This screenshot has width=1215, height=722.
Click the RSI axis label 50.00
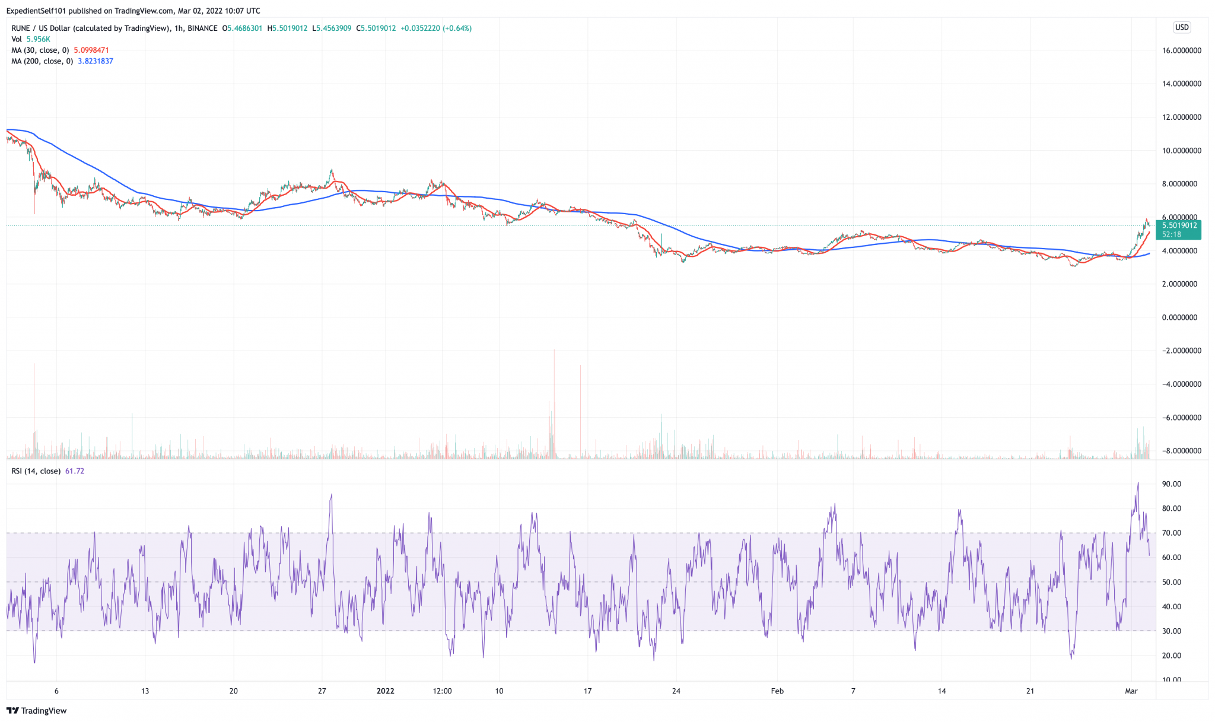pyautogui.click(x=1171, y=582)
